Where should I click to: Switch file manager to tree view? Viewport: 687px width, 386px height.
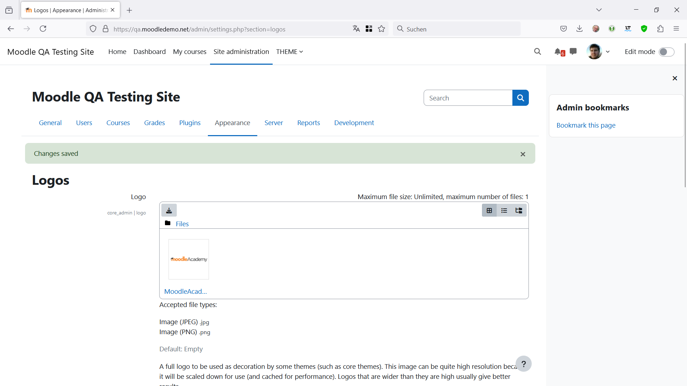519,211
